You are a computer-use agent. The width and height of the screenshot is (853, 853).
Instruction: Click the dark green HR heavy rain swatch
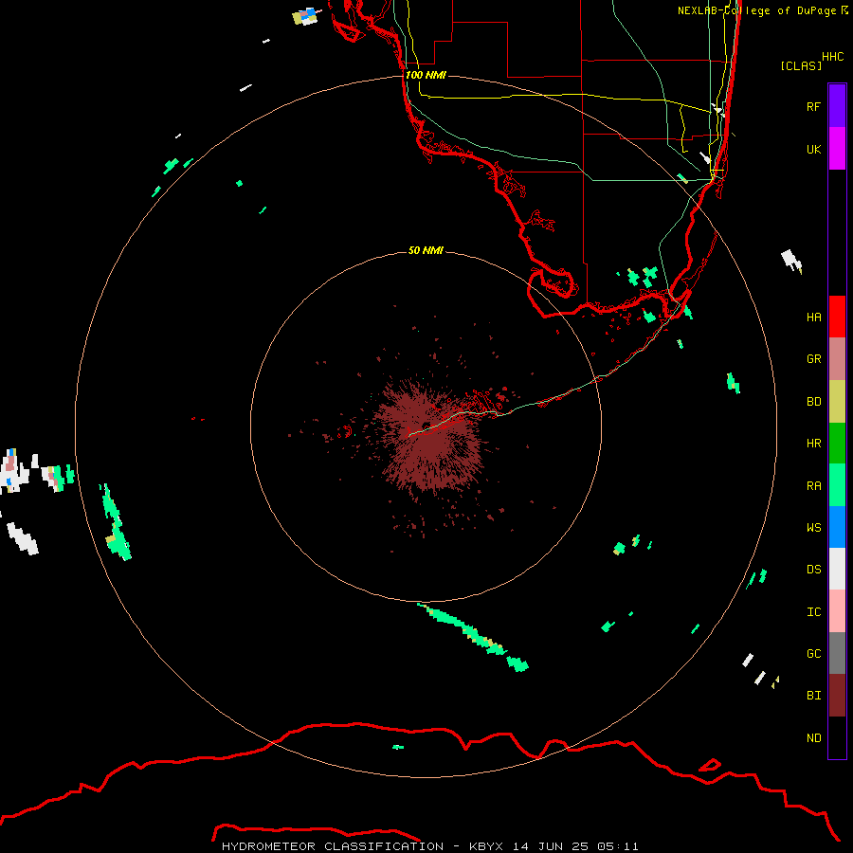click(837, 444)
